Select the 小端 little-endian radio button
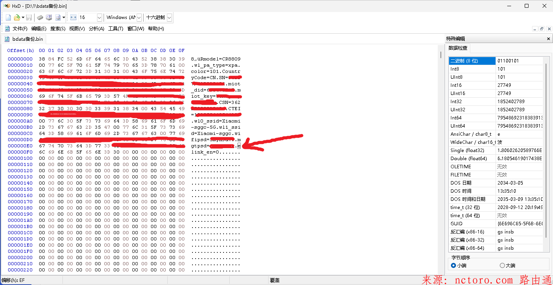The width and height of the screenshot is (553, 285). (x=453, y=266)
